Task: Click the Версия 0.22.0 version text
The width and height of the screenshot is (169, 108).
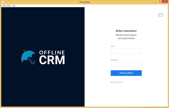Action: (x=116, y=82)
